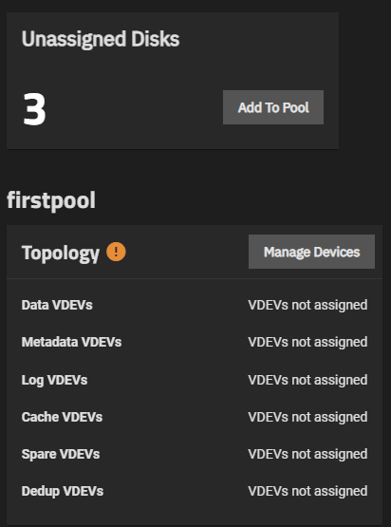Select the Cache VDEVs not assigned status
Screen dimensions: 391x527
(x=307, y=417)
